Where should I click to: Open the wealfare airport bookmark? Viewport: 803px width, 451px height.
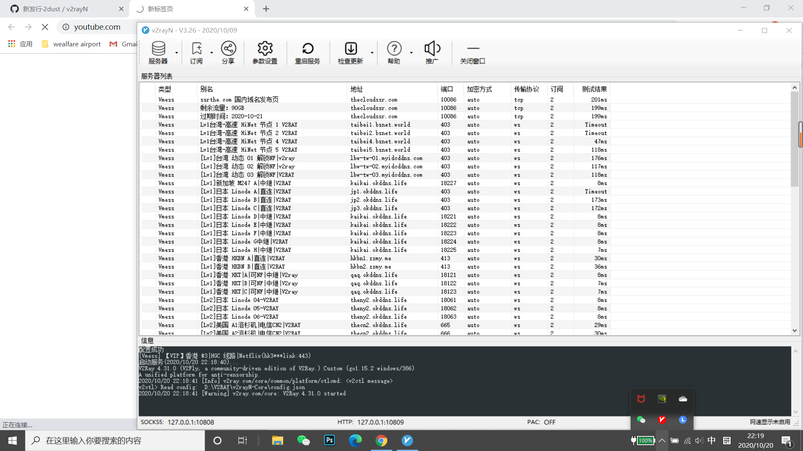coord(77,44)
